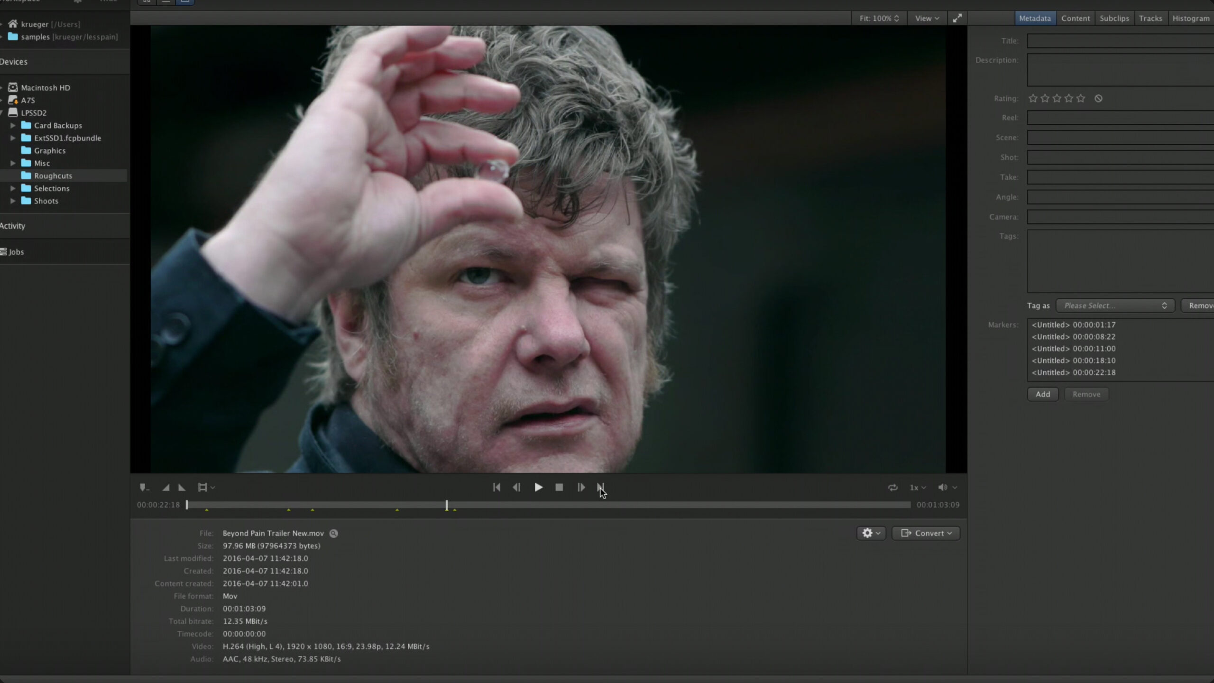Expand the Shoots folder
The height and width of the screenshot is (683, 1214).
[x=13, y=201]
